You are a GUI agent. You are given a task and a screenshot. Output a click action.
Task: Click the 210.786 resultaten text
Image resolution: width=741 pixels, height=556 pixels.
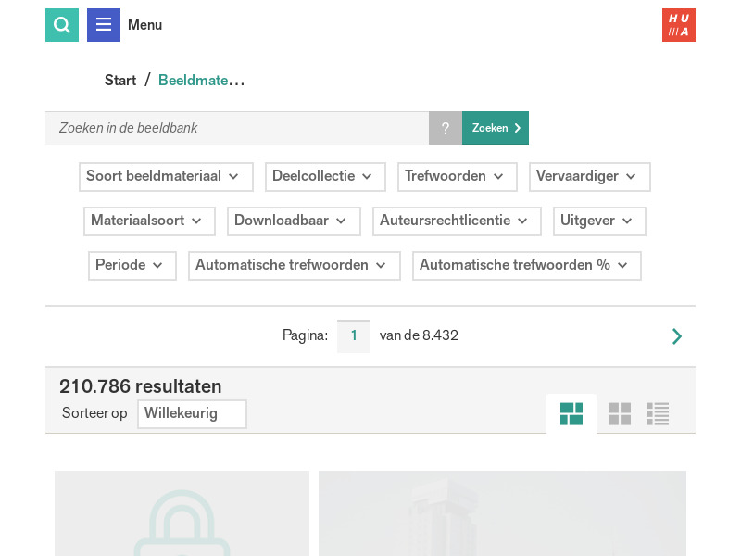[x=141, y=386]
